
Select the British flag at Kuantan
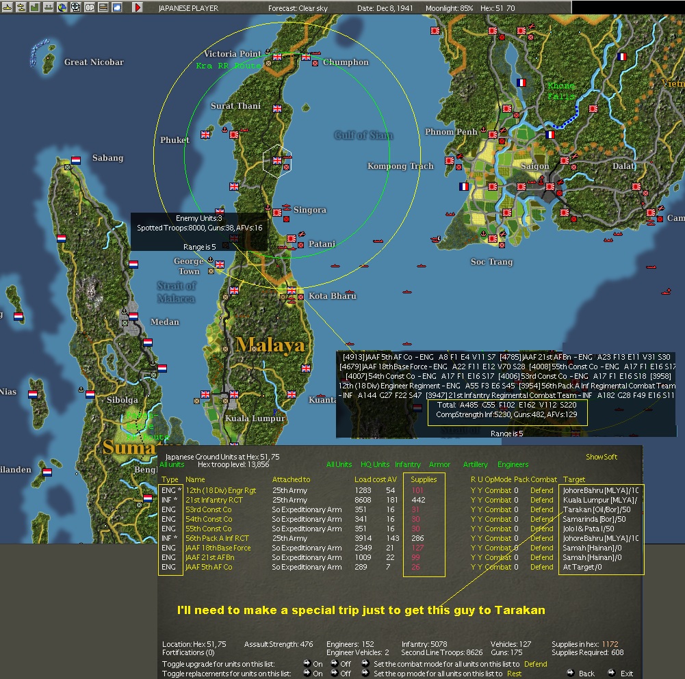292,395
